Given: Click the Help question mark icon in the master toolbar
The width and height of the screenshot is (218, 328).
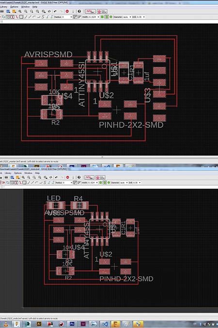Looking at the screenshot, I should (79, 11).
